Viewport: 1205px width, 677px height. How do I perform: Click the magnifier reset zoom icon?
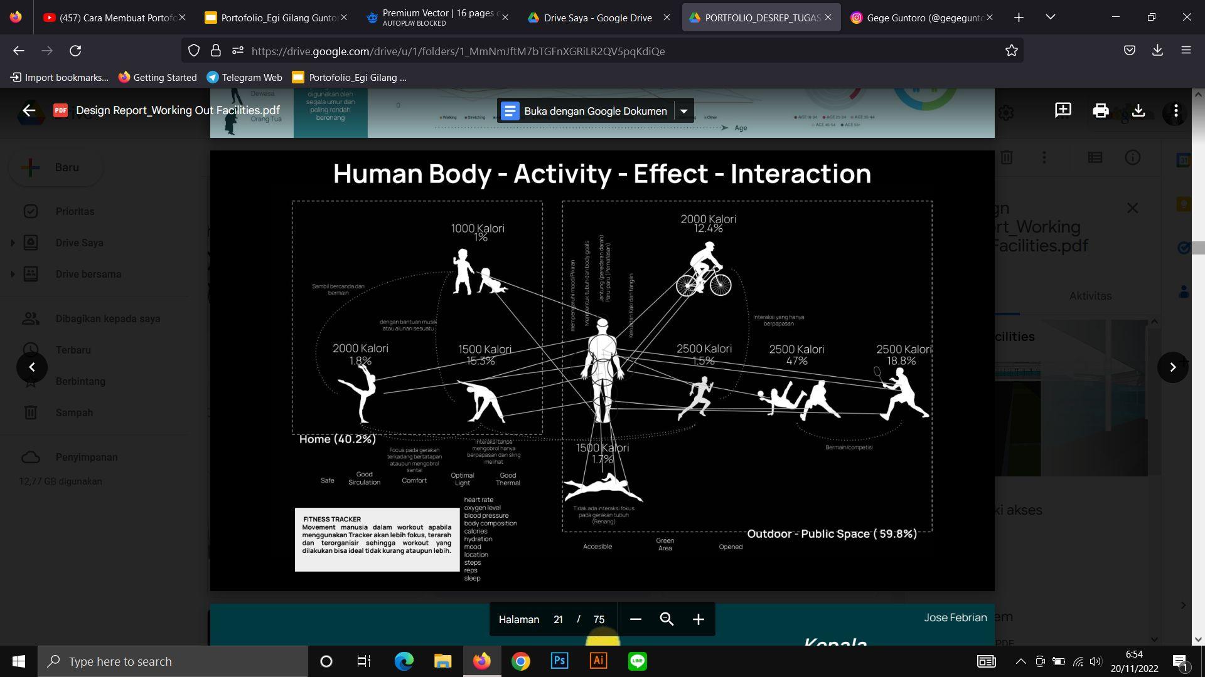pos(667,619)
